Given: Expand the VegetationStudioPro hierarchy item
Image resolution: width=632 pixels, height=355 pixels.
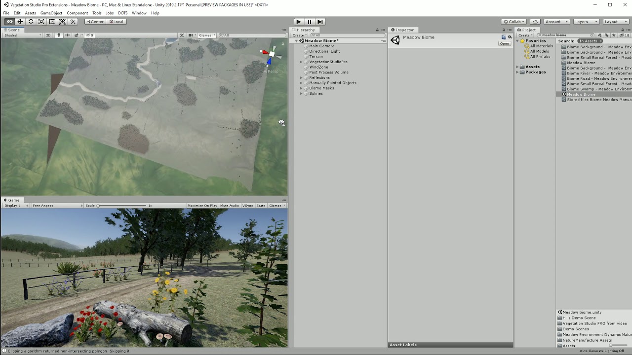Looking at the screenshot, I should pyautogui.click(x=301, y=62).
